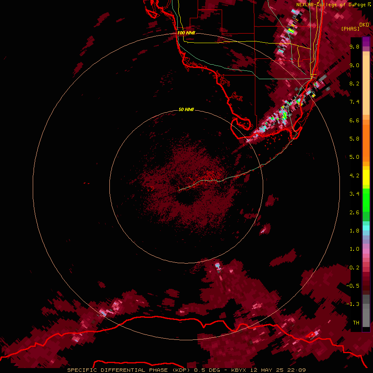Click the bright green segment of color bar

tap(366, 201)
